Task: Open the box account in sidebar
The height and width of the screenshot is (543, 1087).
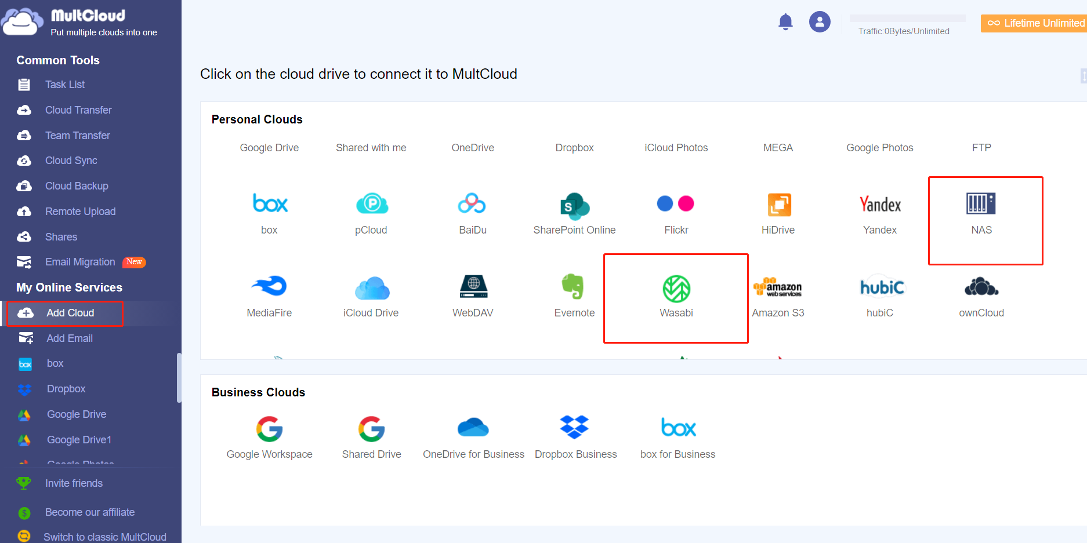Action: (x=55, y=363)
